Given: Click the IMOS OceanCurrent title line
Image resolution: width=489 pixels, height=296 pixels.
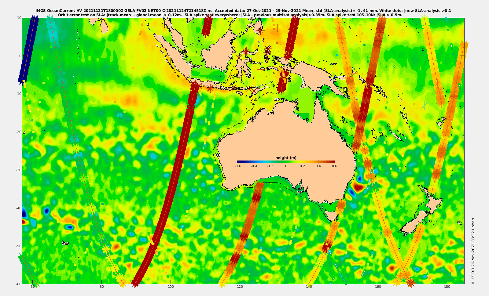Looking at the screenshot, I should coord(243,11).
